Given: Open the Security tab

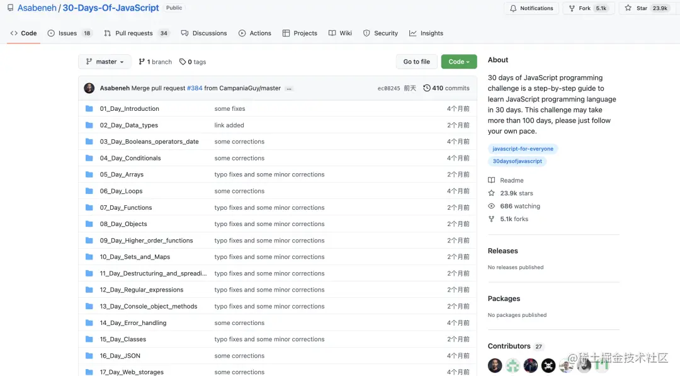Looking at the screenshot, I should coord(380,33).
